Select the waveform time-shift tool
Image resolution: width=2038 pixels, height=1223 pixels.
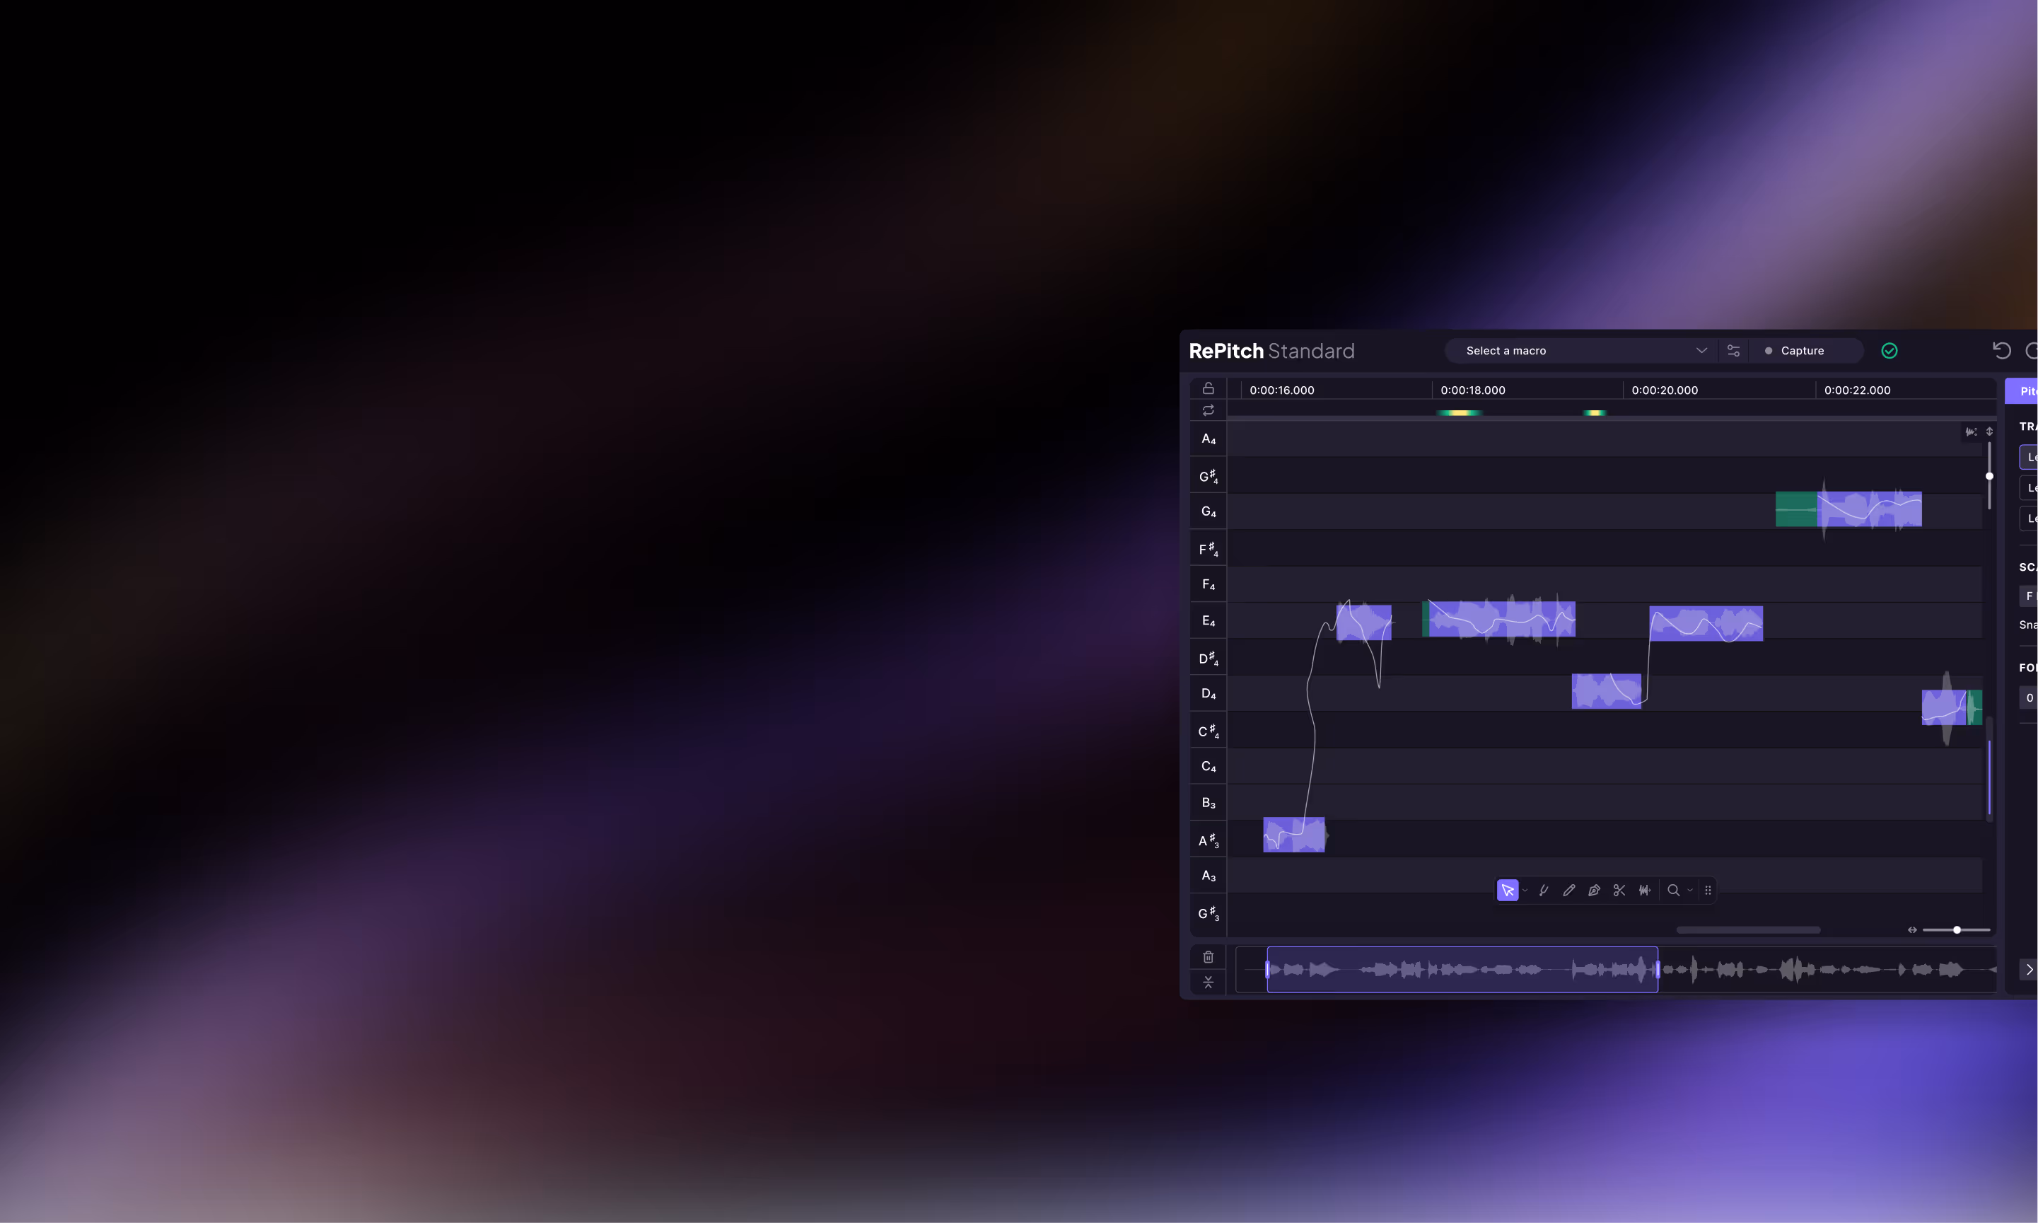(x=1644, y=890)
